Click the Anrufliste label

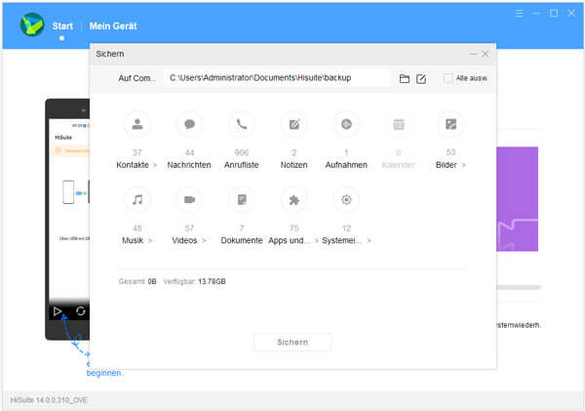tap(242, 165)
